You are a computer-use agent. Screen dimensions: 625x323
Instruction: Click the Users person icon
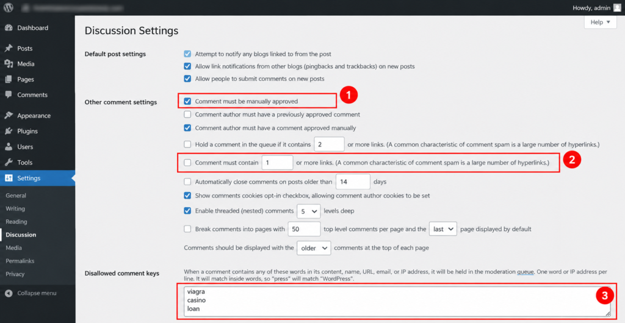[9, 147]
